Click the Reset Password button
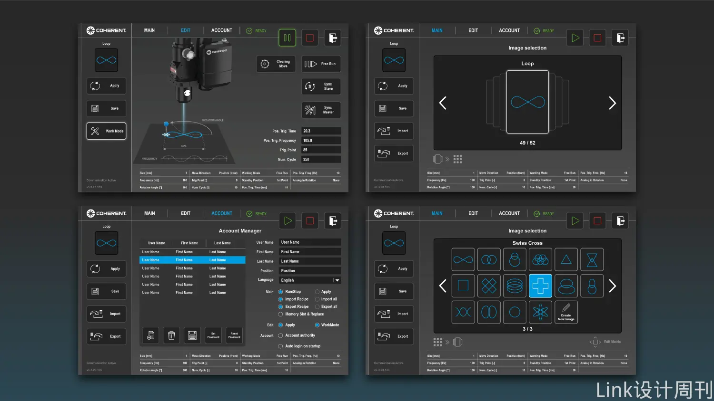Screen dimensions: 714x401 (234, 335)
